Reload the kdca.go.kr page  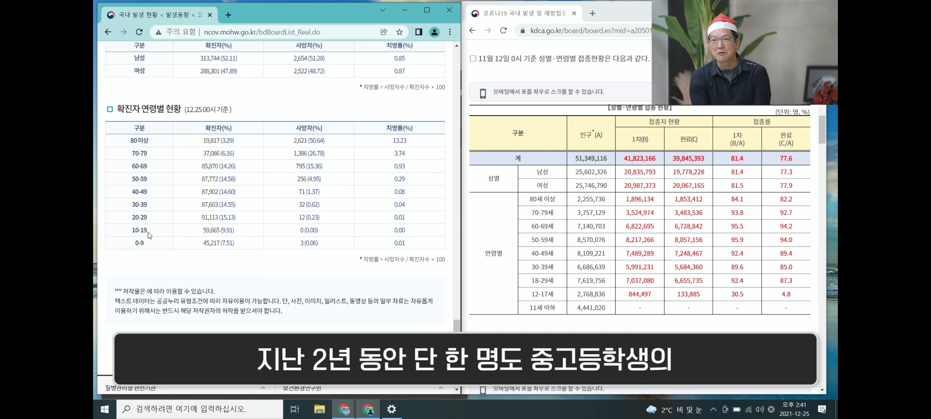[x=503, y=30]
